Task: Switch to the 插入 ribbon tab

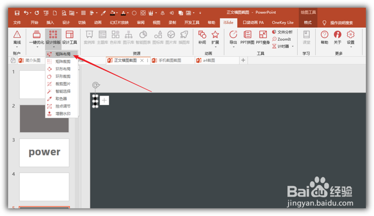Action: (x=50, y=23)
